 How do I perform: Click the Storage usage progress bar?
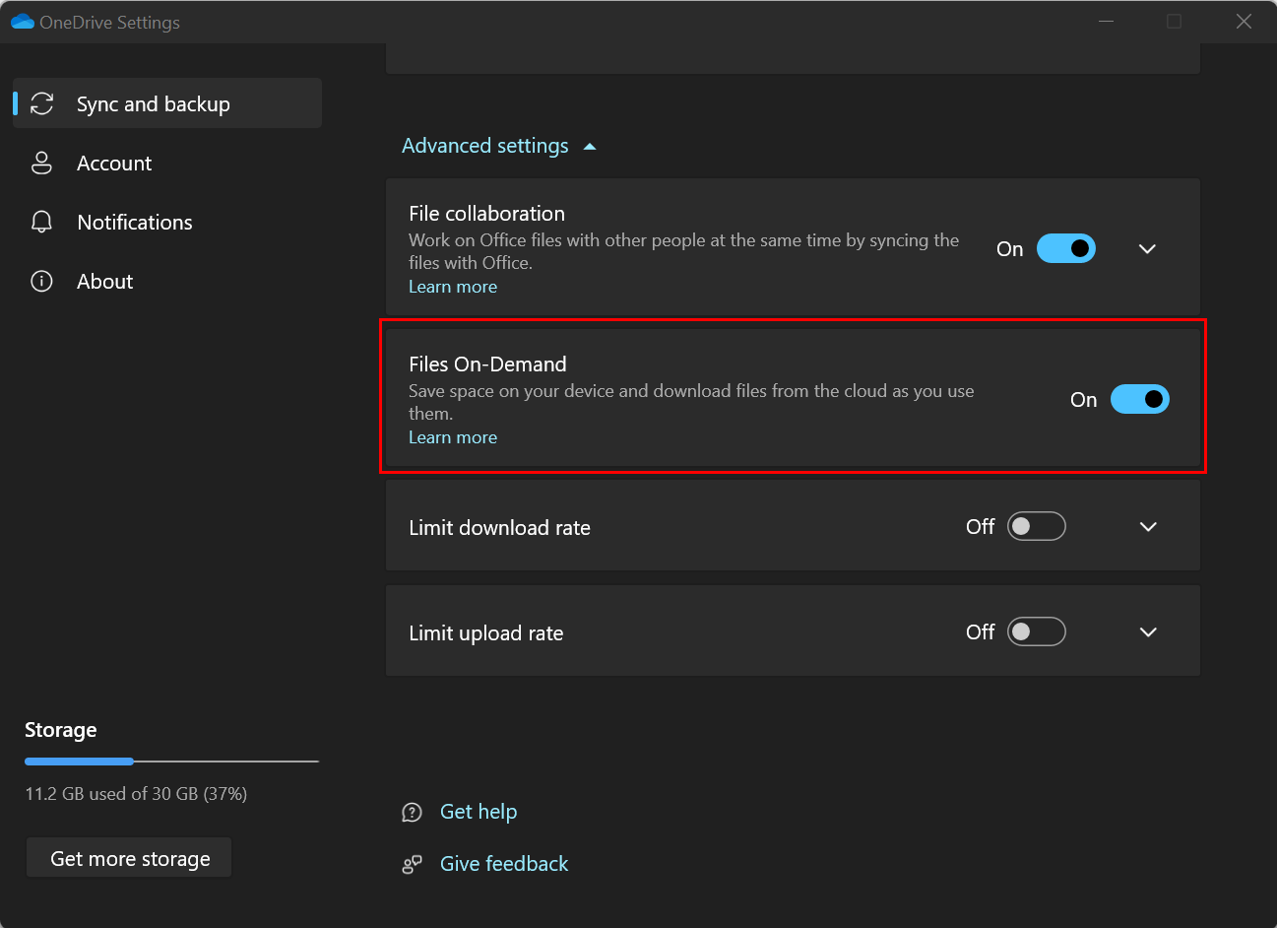pyautogui.click(x=171, y=761)
